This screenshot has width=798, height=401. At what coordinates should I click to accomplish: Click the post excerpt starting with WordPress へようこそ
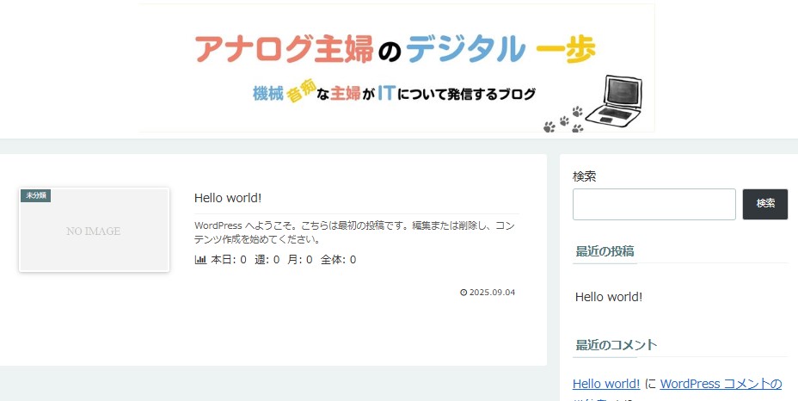(355, 232)
